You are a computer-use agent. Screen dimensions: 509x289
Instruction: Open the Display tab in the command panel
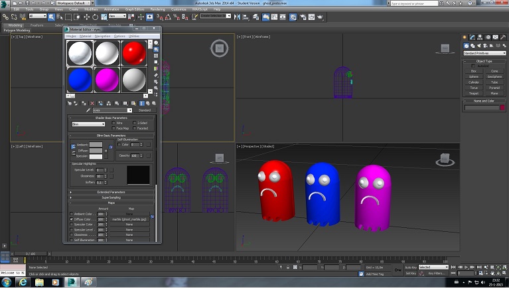[495, 37]
